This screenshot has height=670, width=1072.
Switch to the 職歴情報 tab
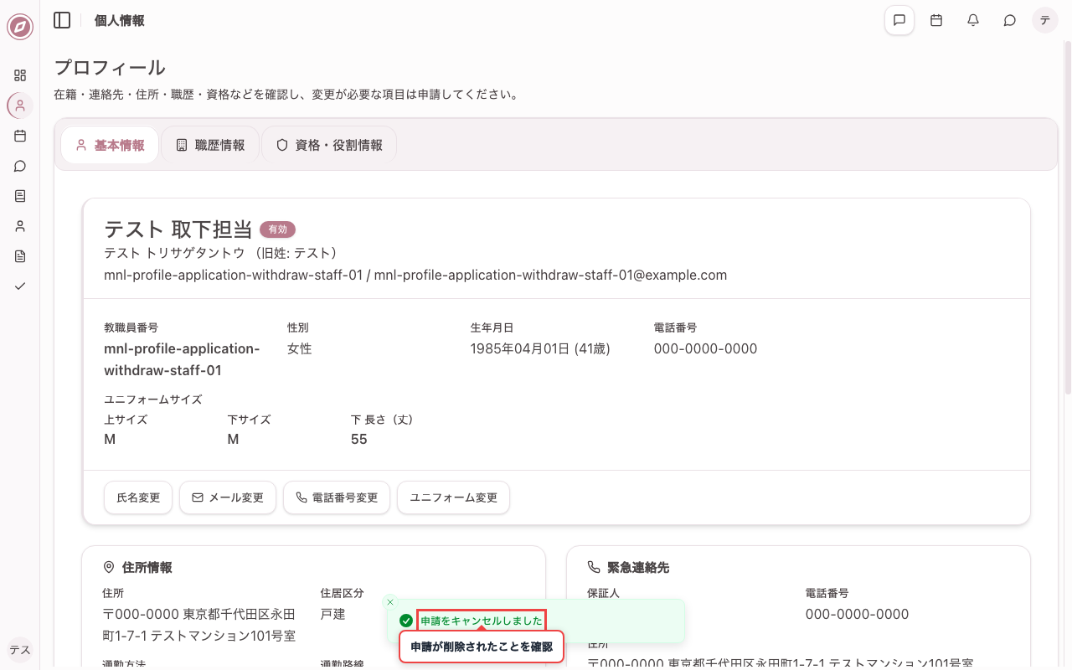[210, 145]
